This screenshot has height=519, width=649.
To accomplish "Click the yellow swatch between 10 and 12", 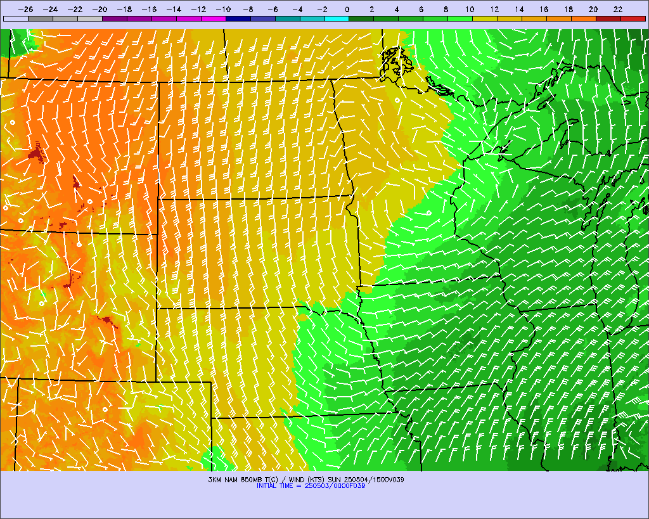I will coord(485,18).
